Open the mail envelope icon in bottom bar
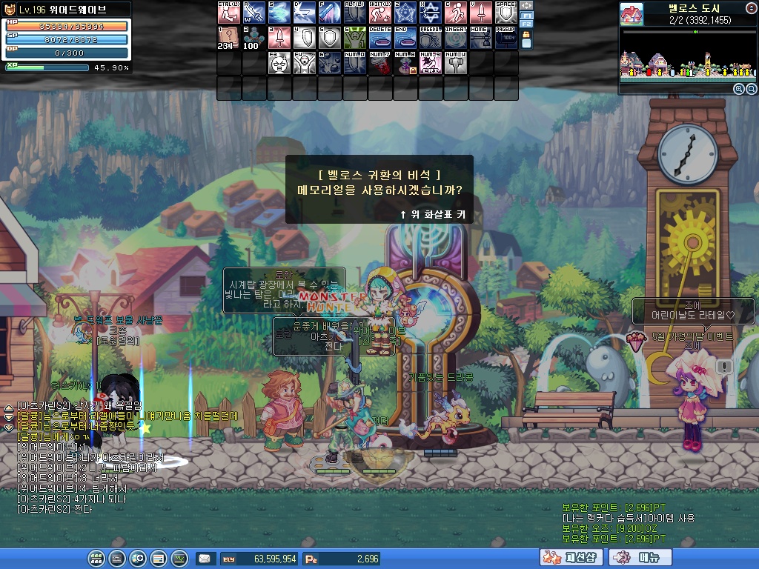This screenshot has width=759, height=569. [x=204, y=559]
